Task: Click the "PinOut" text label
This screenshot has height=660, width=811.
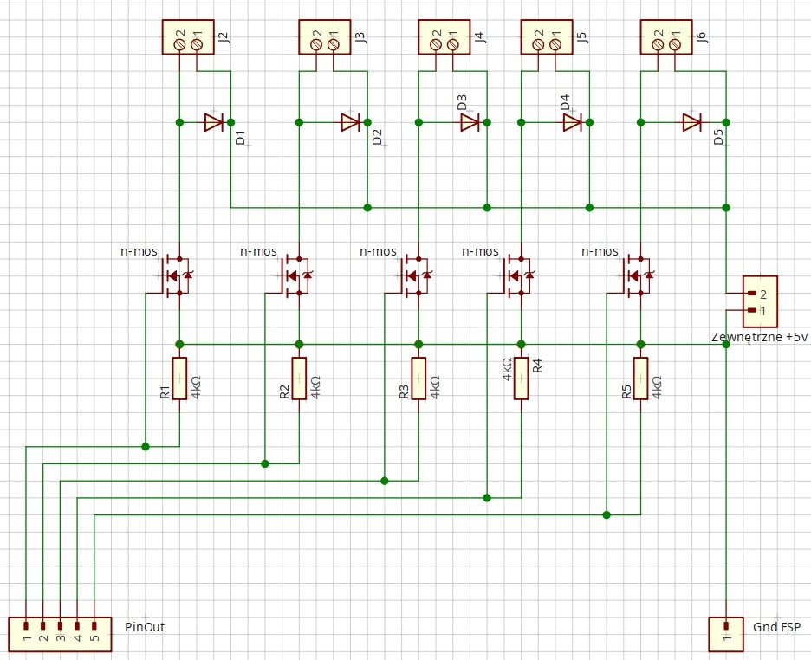Action: (x=145, y=625)
